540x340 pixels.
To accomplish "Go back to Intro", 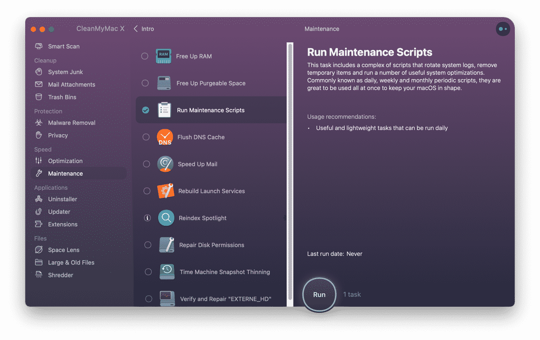I will (x=144, y=29).
